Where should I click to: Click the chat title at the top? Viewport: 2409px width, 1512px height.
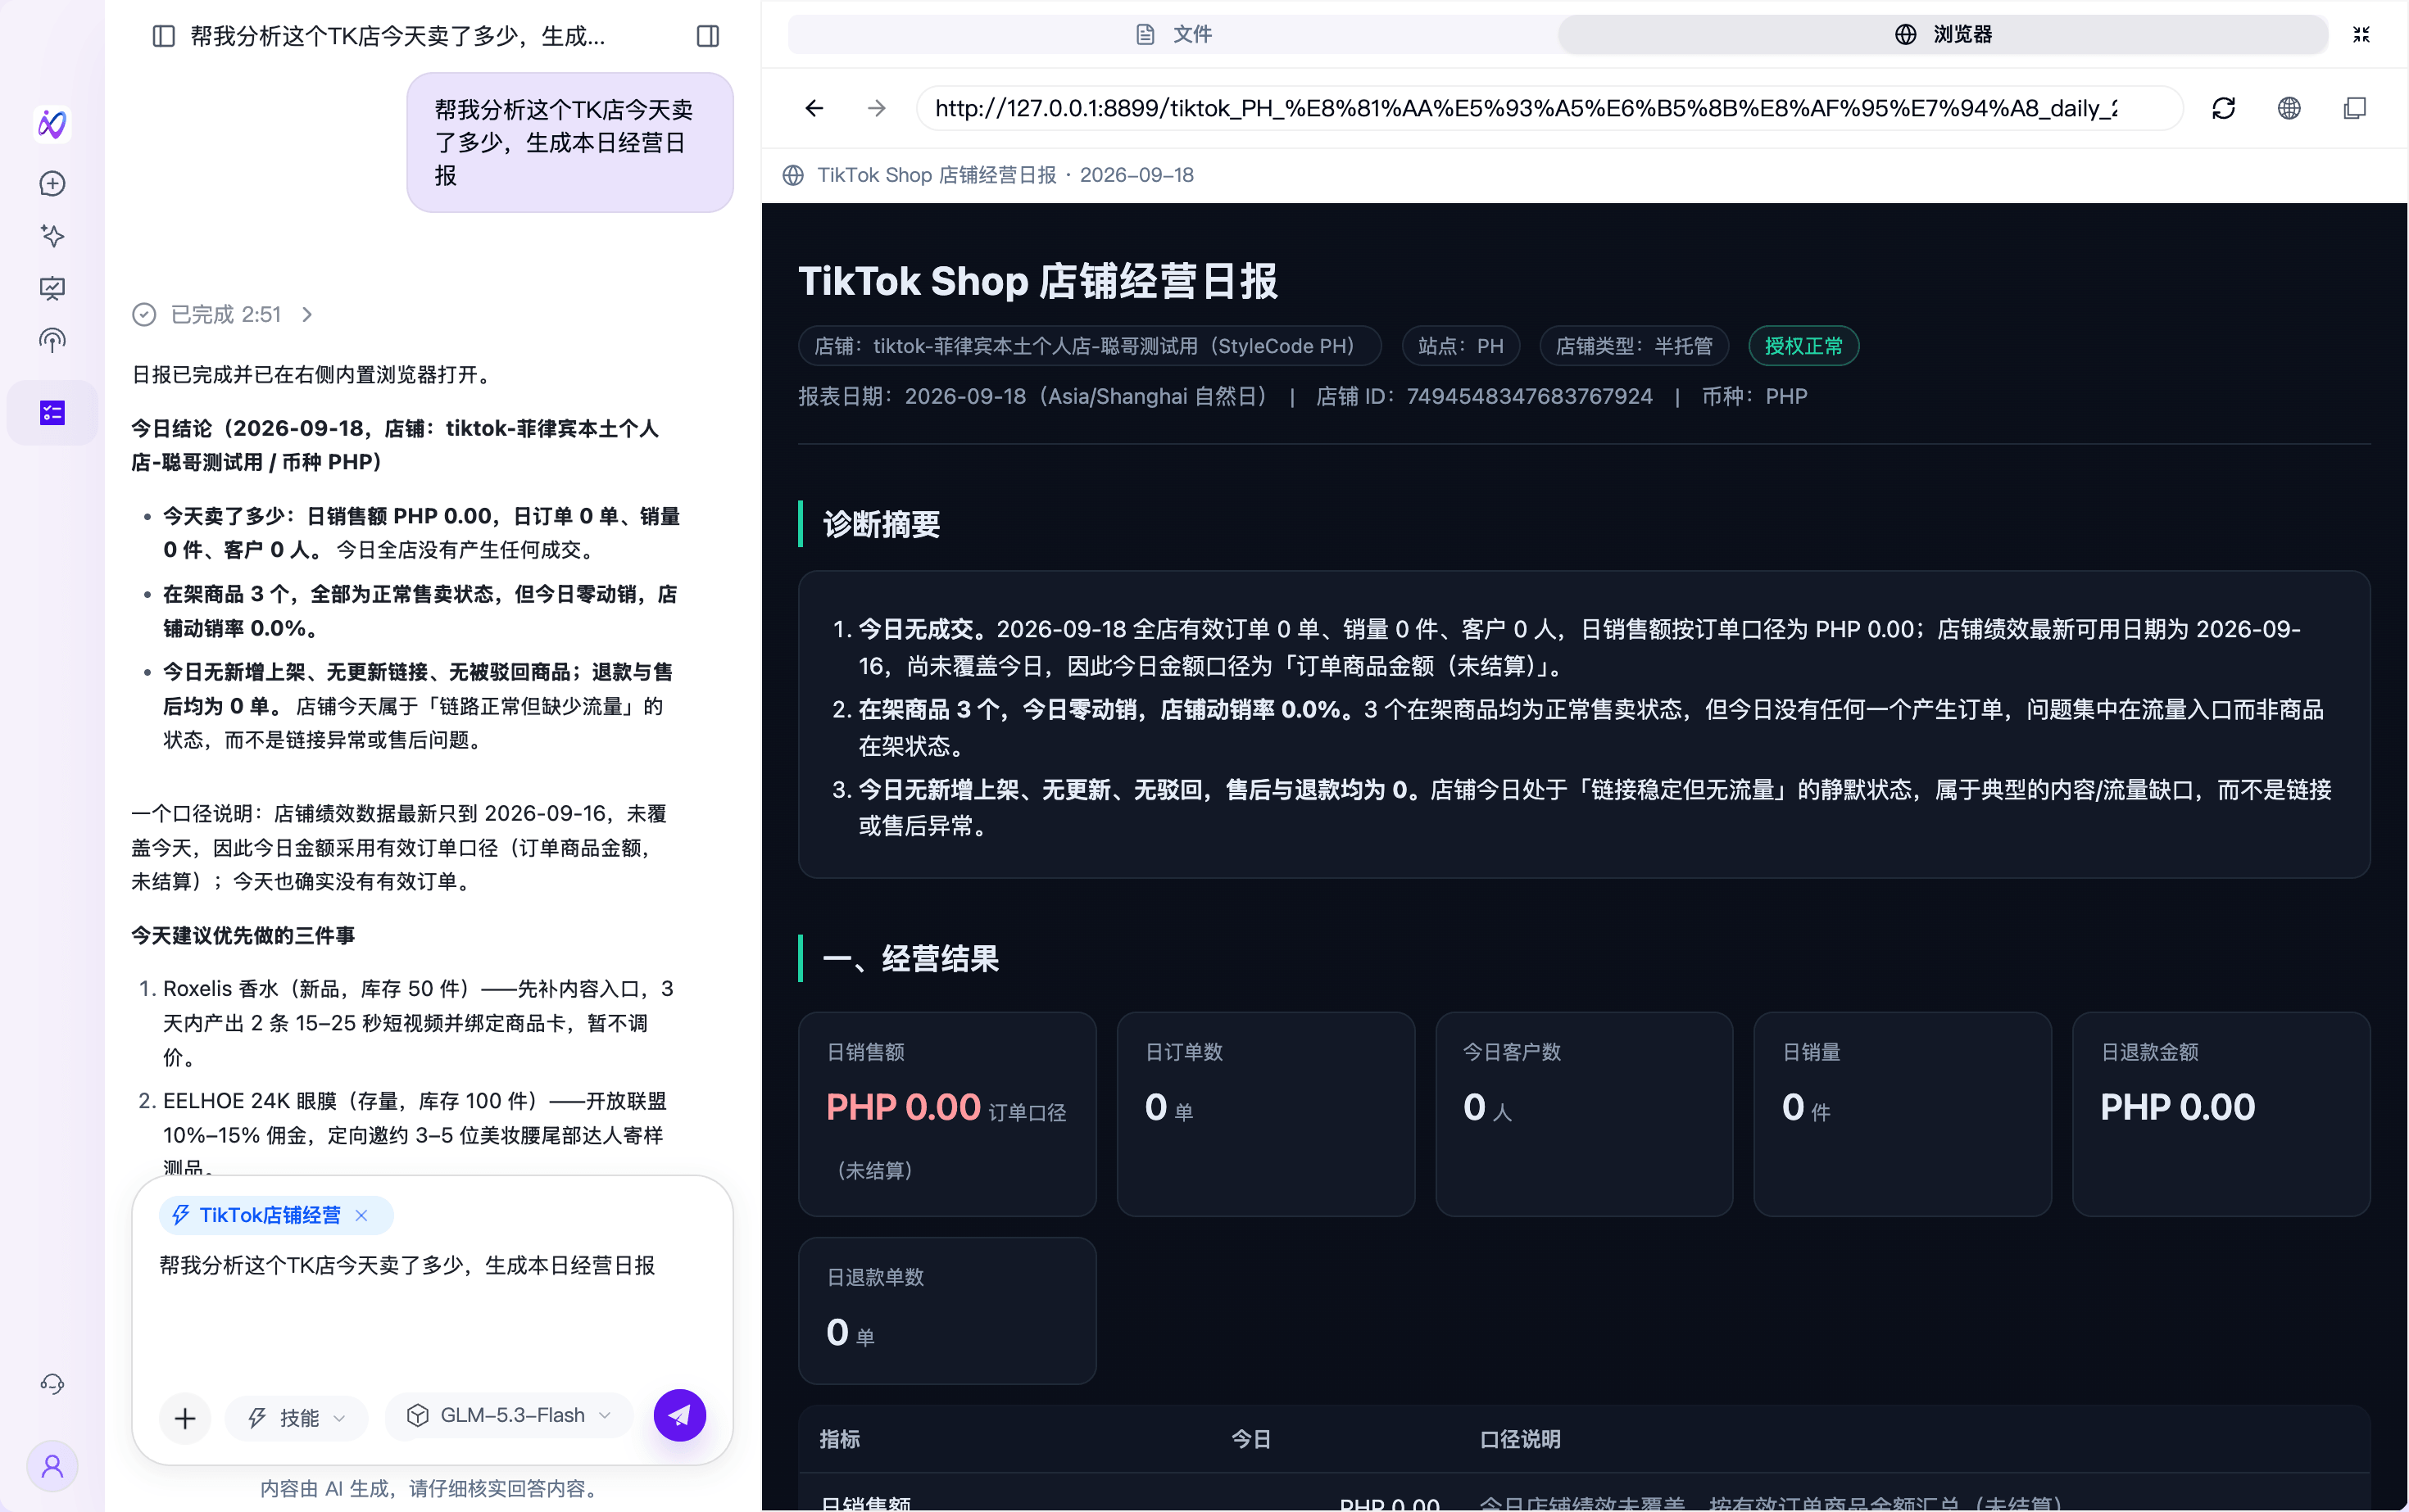[397, 36]
